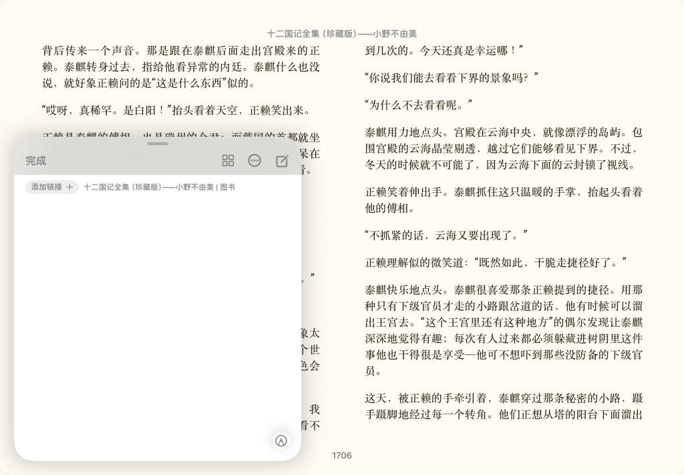
Task: Tap 完成 to close Quick Note
Action: [36, 160]
